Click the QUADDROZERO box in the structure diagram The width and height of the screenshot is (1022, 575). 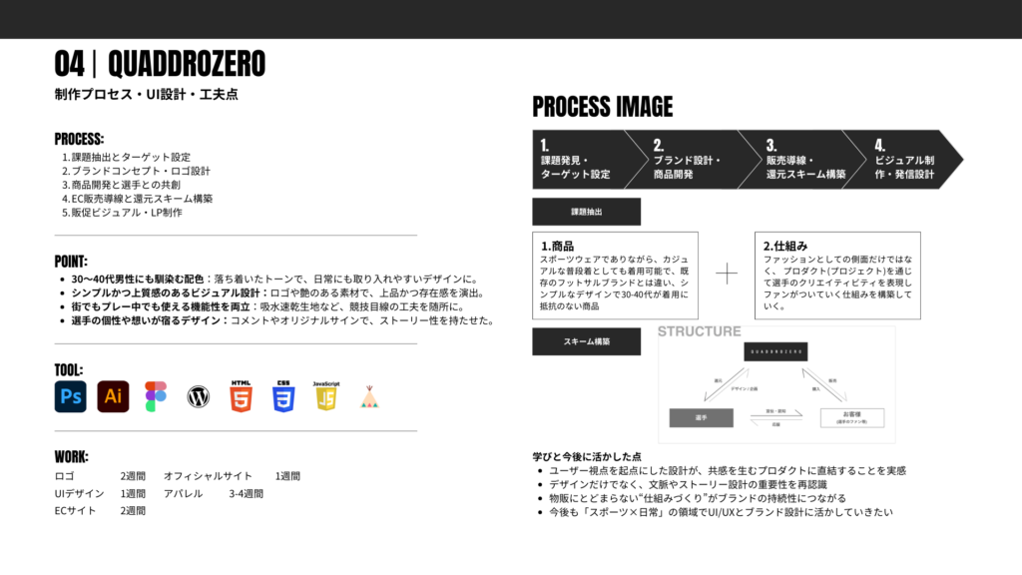[x=775, y=350]
